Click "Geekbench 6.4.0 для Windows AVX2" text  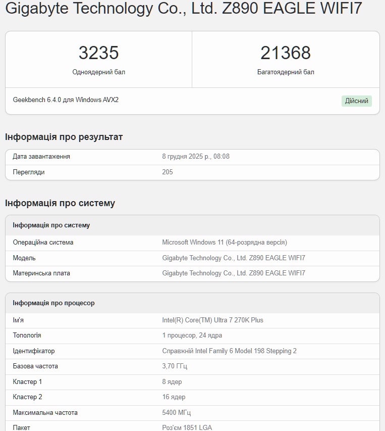(x=66, y=100)
